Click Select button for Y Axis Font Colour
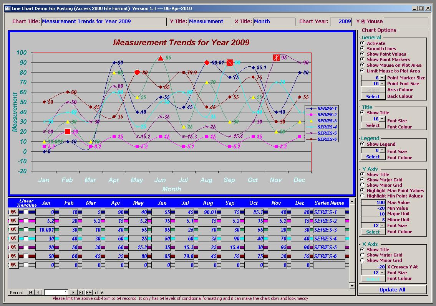The width and height of the screenshot is (436, 306). (x=373, y=232)
